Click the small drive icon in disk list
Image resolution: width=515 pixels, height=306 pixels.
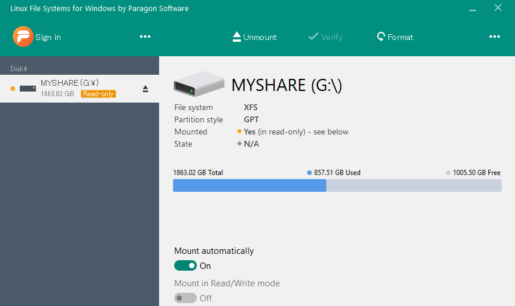click(x=28, y=89)
